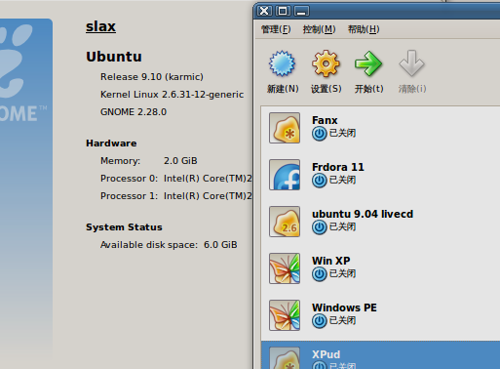Image resolution: width=500 pixels, height=369 pixels.
Task: Click power state icon under Windows PE
Action: tap(320, 321)
